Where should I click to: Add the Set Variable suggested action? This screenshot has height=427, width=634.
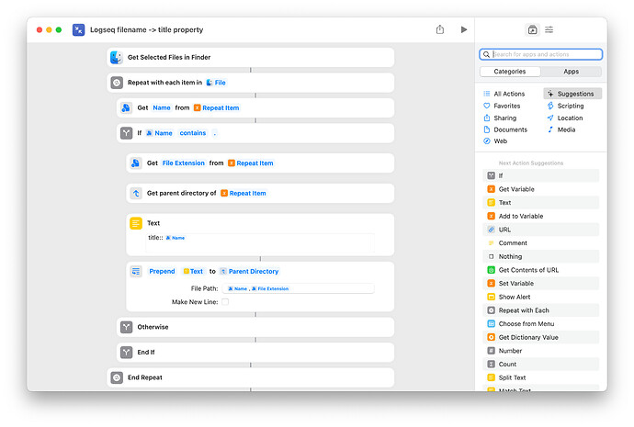coord(541,284)
